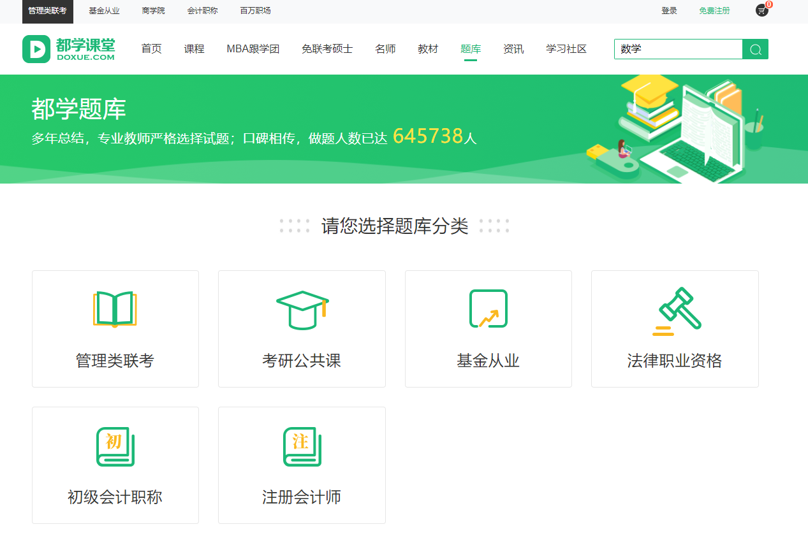Click the green search magnifier button

(756, 49)
